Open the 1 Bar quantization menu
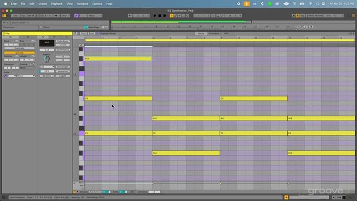The image size is (357, 201). tap(65, 16)
